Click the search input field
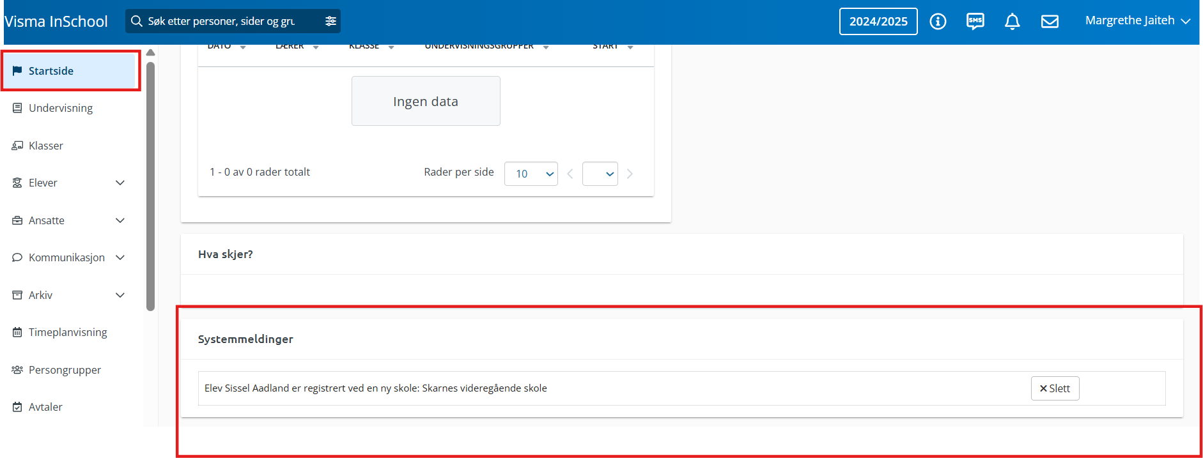1203x458 pixels. pos(233,21)
